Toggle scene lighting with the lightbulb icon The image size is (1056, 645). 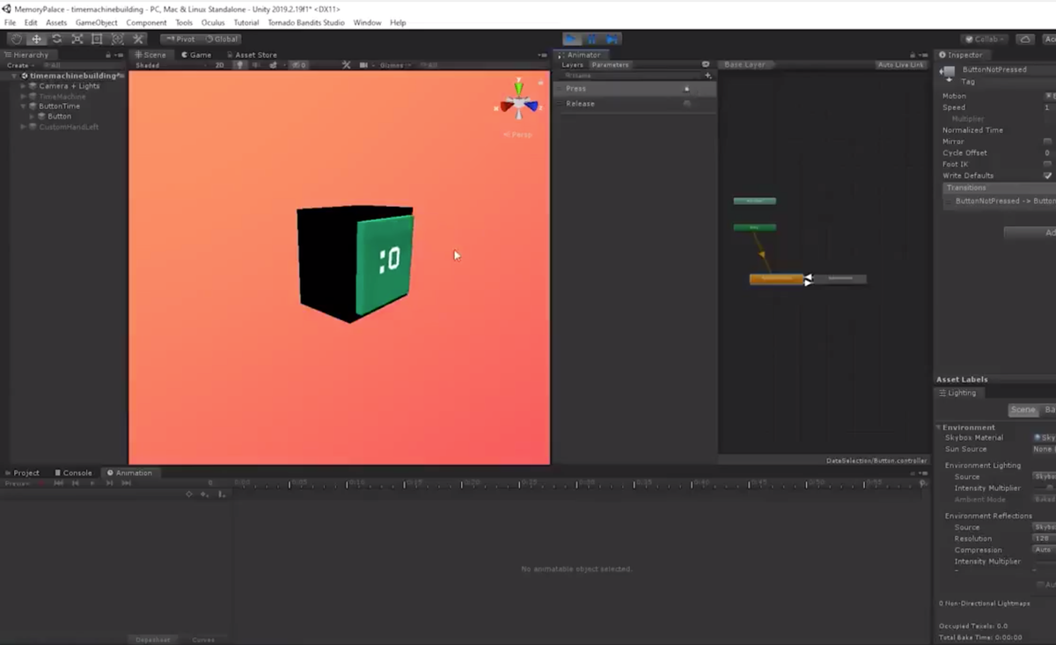[x=238, y=65]
